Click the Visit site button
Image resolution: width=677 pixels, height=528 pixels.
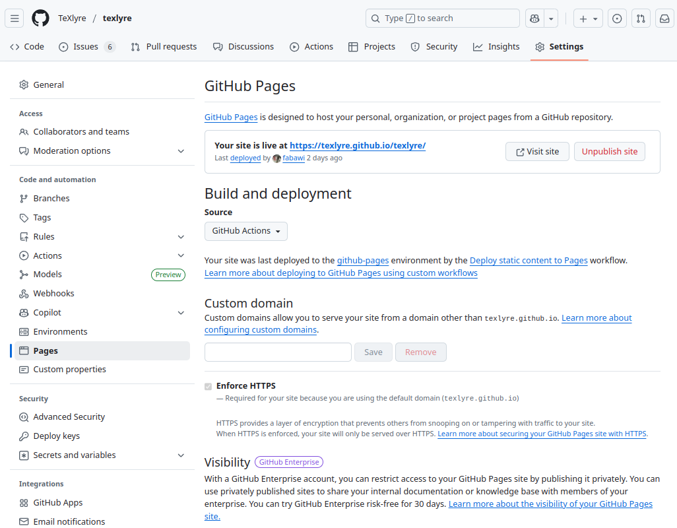[x=537, y=152]
